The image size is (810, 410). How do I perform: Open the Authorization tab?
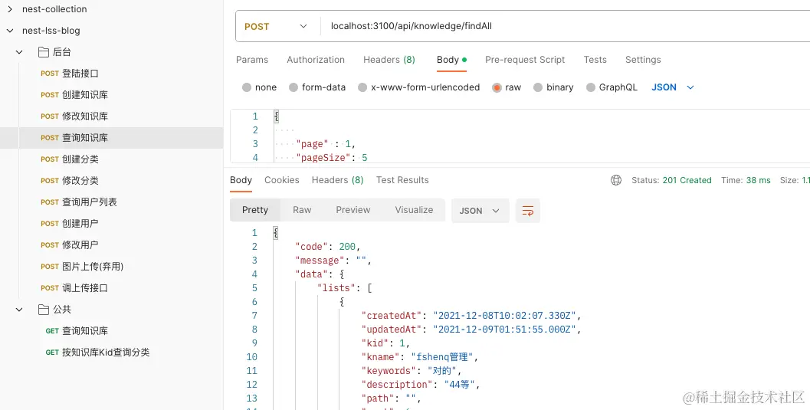316,59
